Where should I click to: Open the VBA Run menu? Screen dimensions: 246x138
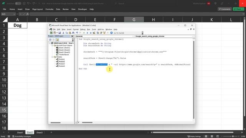(89, 30)
